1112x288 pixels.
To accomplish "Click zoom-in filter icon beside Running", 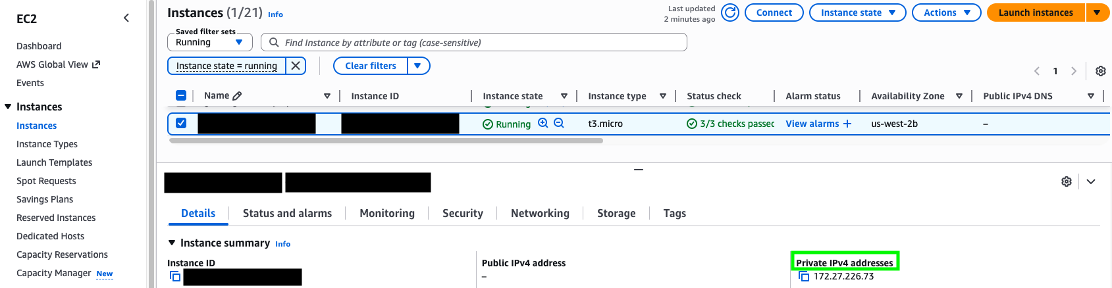I will (543, 123).
